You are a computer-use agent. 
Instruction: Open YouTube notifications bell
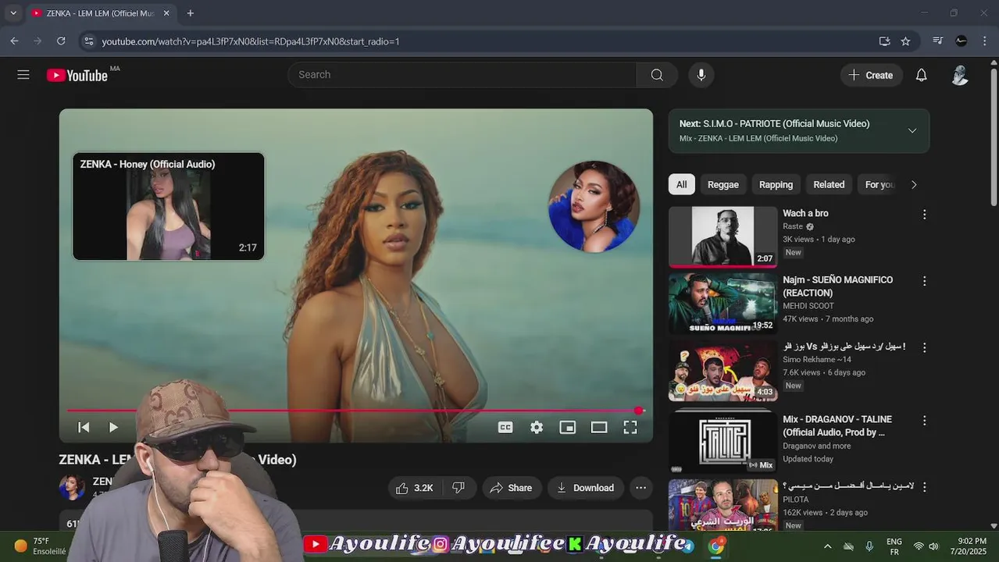click(x=922, y=75)
